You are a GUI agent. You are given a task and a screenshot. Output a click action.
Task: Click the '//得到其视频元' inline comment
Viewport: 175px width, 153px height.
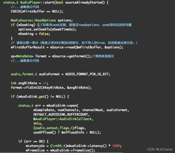tap(103, 56)
